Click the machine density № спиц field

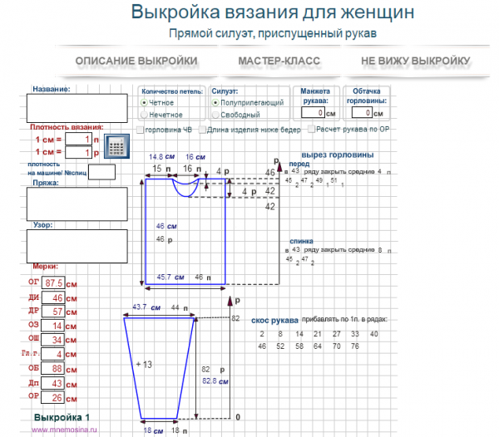(101, 172)
